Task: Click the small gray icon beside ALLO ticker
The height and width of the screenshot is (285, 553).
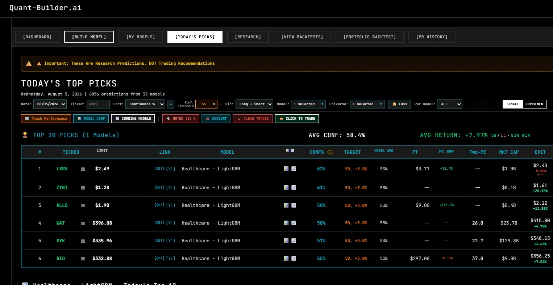Action: [83, 205]
